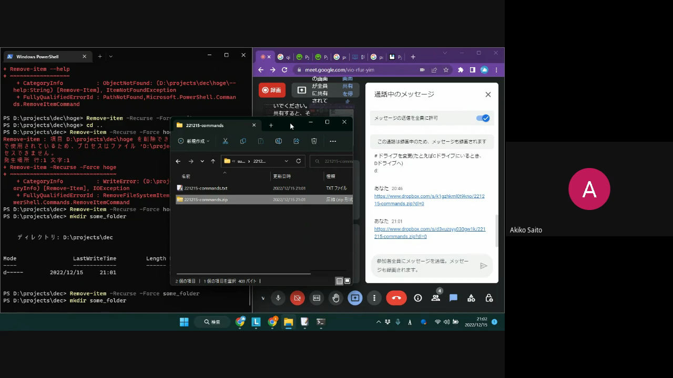Click the meeting details info icon
The width and height of the screenshot is (673, 378).
click(418, 298)
